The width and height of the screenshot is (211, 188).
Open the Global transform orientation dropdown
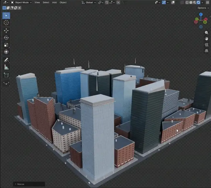tap(89, 2)
